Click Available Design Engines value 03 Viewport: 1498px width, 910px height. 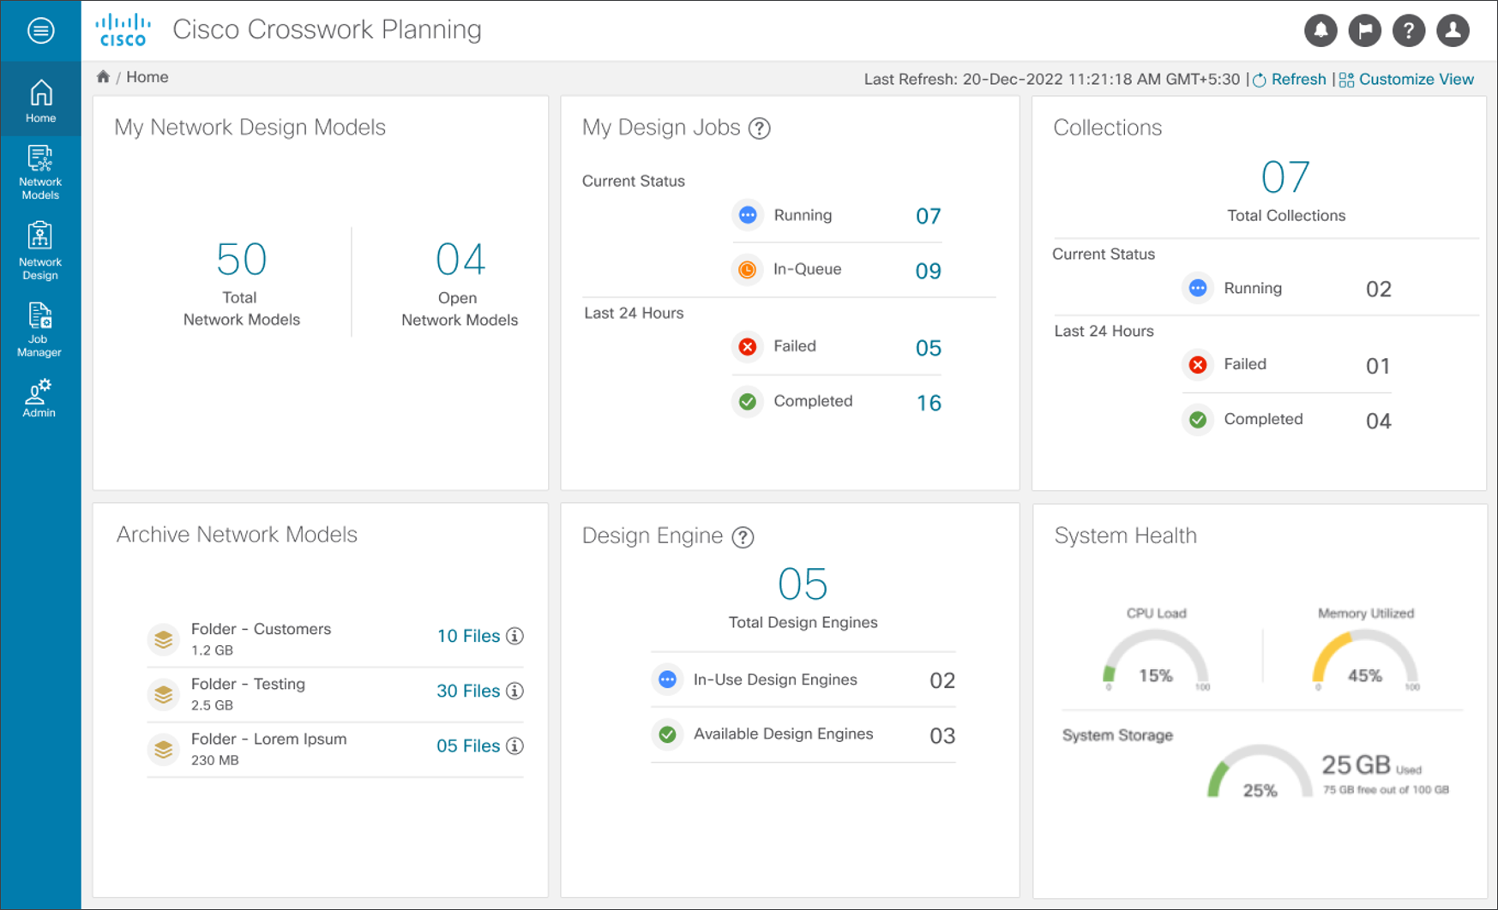click(x=942, y=736)
